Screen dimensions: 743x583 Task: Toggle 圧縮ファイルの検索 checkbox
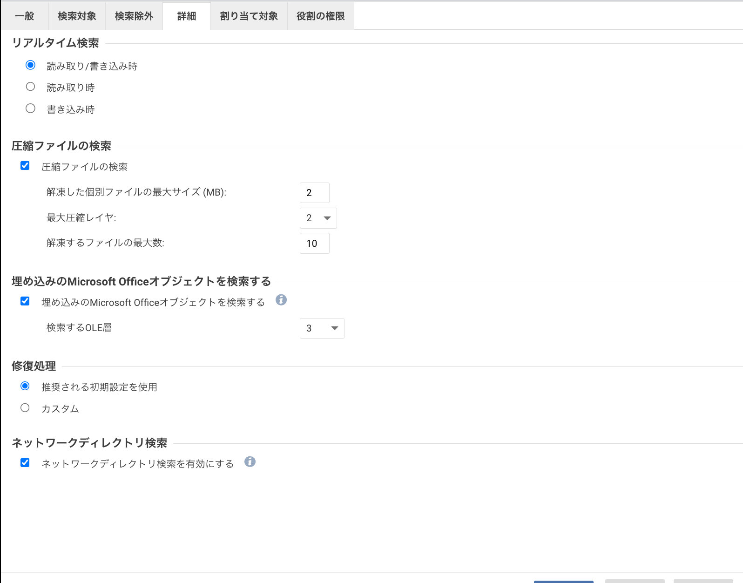25,166
